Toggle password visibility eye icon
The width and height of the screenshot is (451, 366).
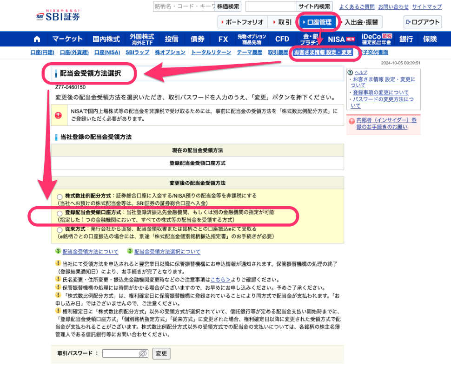(x=143, y=353)
